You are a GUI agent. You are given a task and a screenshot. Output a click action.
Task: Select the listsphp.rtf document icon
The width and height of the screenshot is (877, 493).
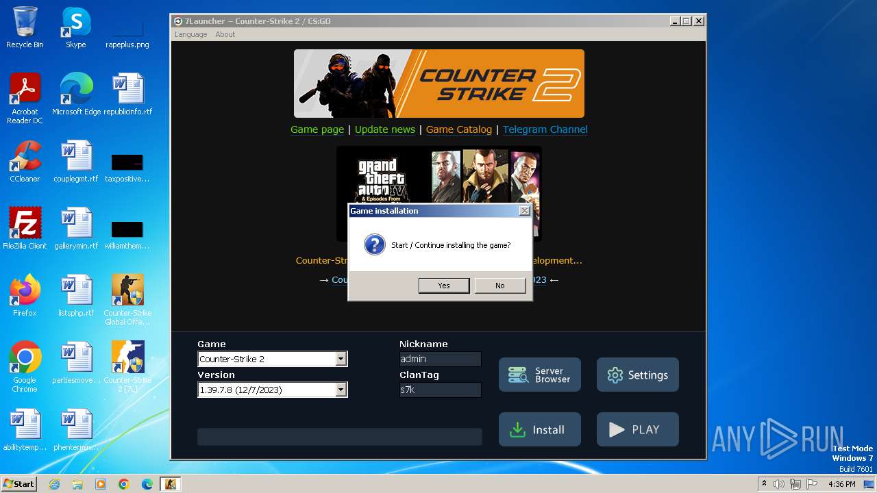tap(76, 296)
